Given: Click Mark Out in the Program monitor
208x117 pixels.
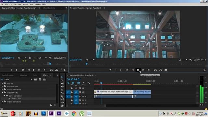Looking at the screenshot, I should click(x=121, y=70).
